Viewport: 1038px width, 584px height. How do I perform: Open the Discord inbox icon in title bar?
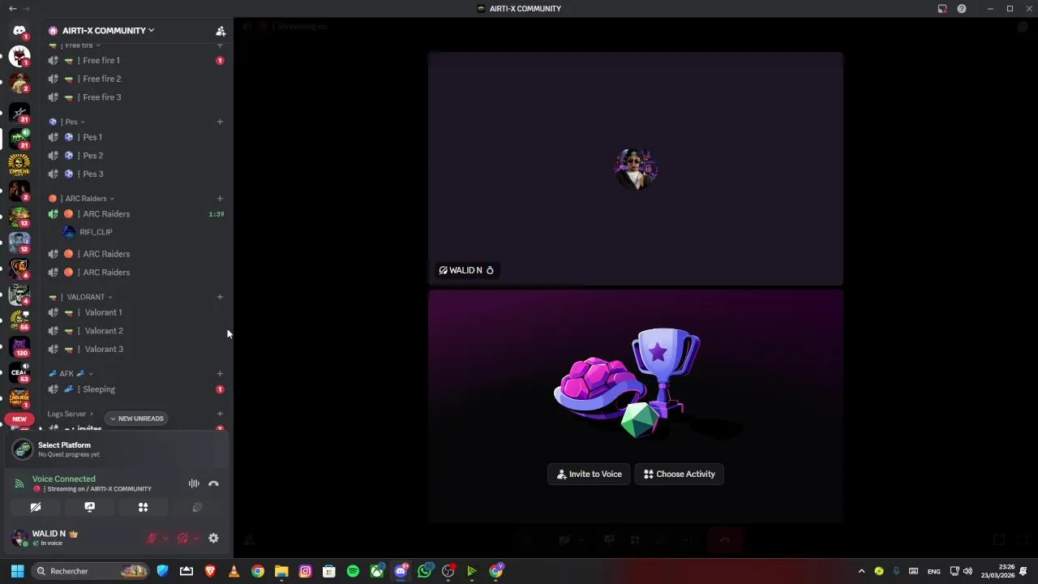pos(942,8)
